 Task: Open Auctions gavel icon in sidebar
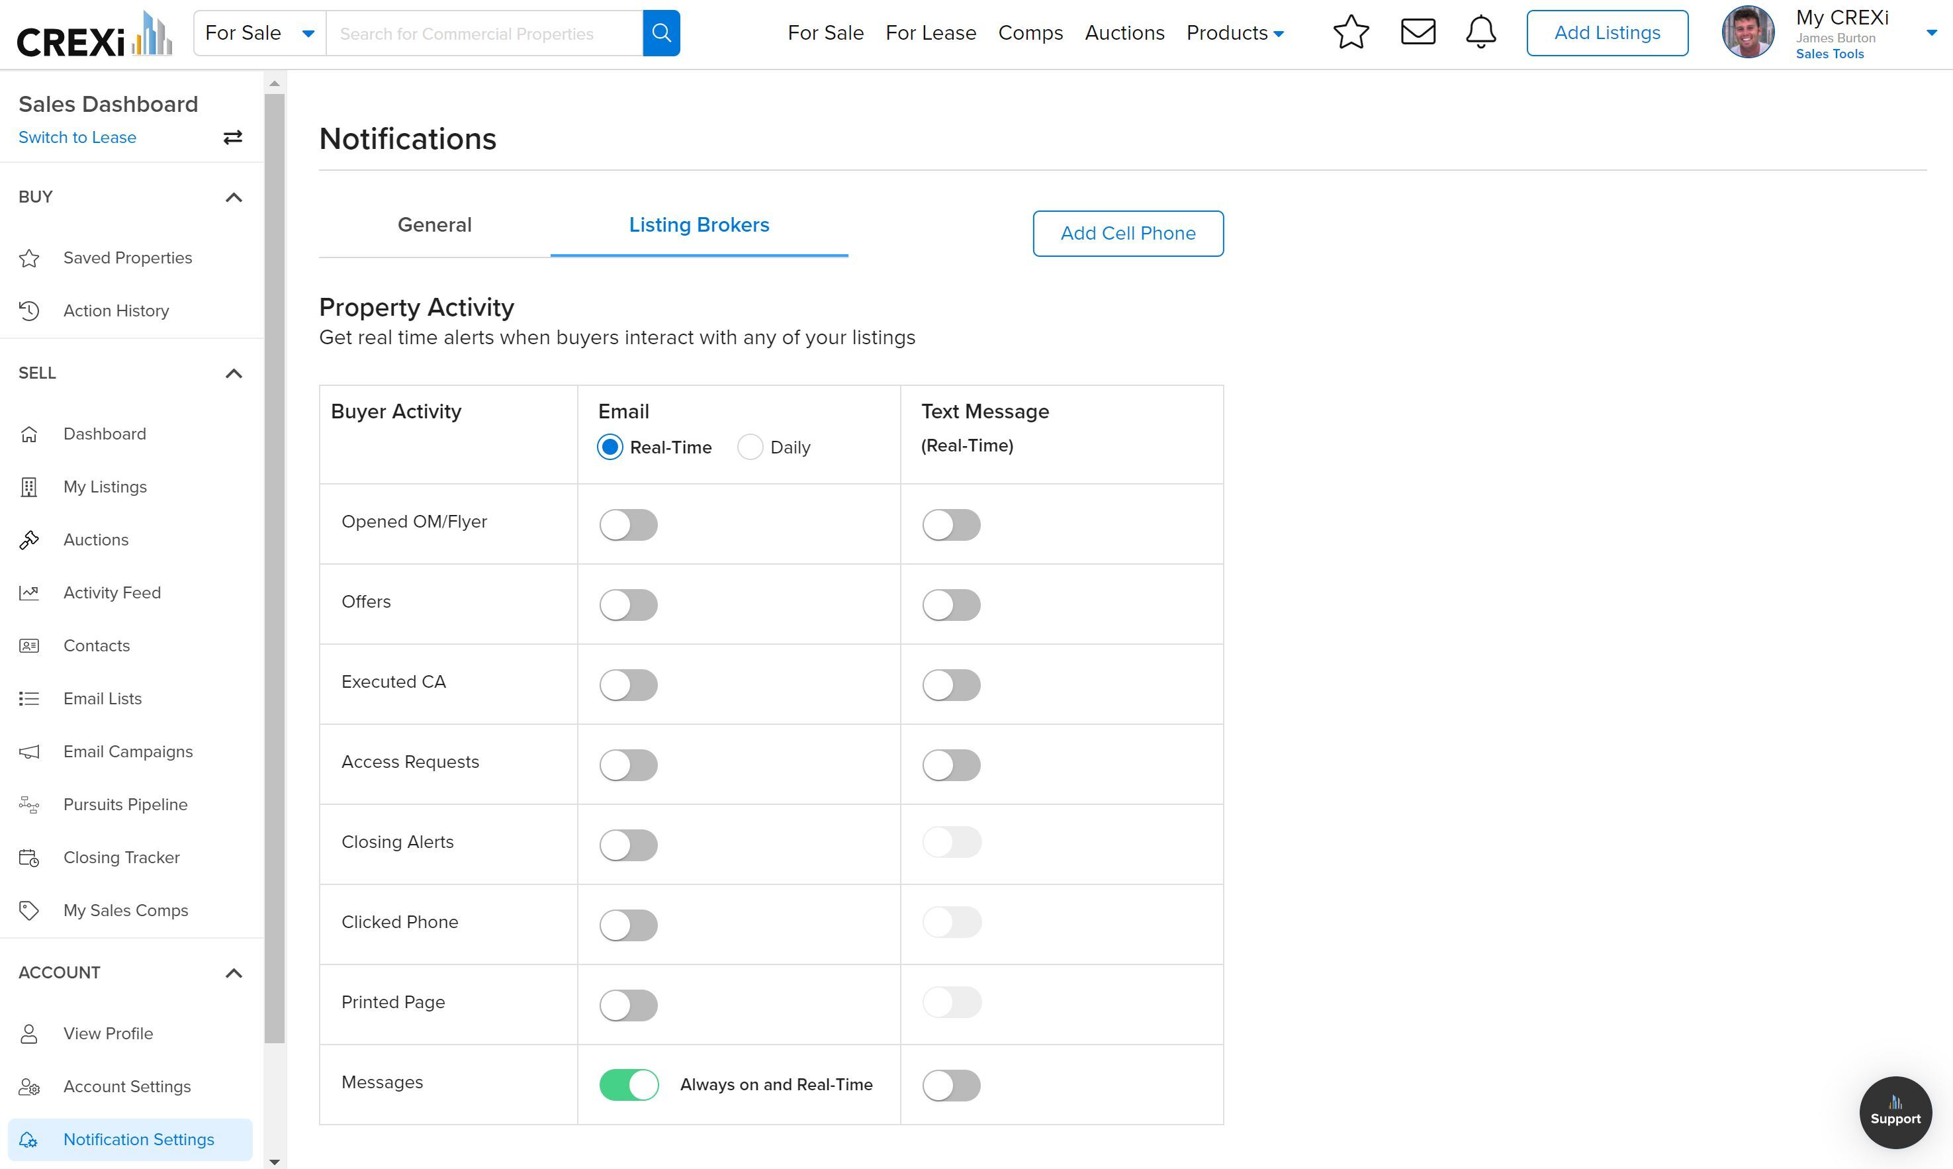[29, 539]
